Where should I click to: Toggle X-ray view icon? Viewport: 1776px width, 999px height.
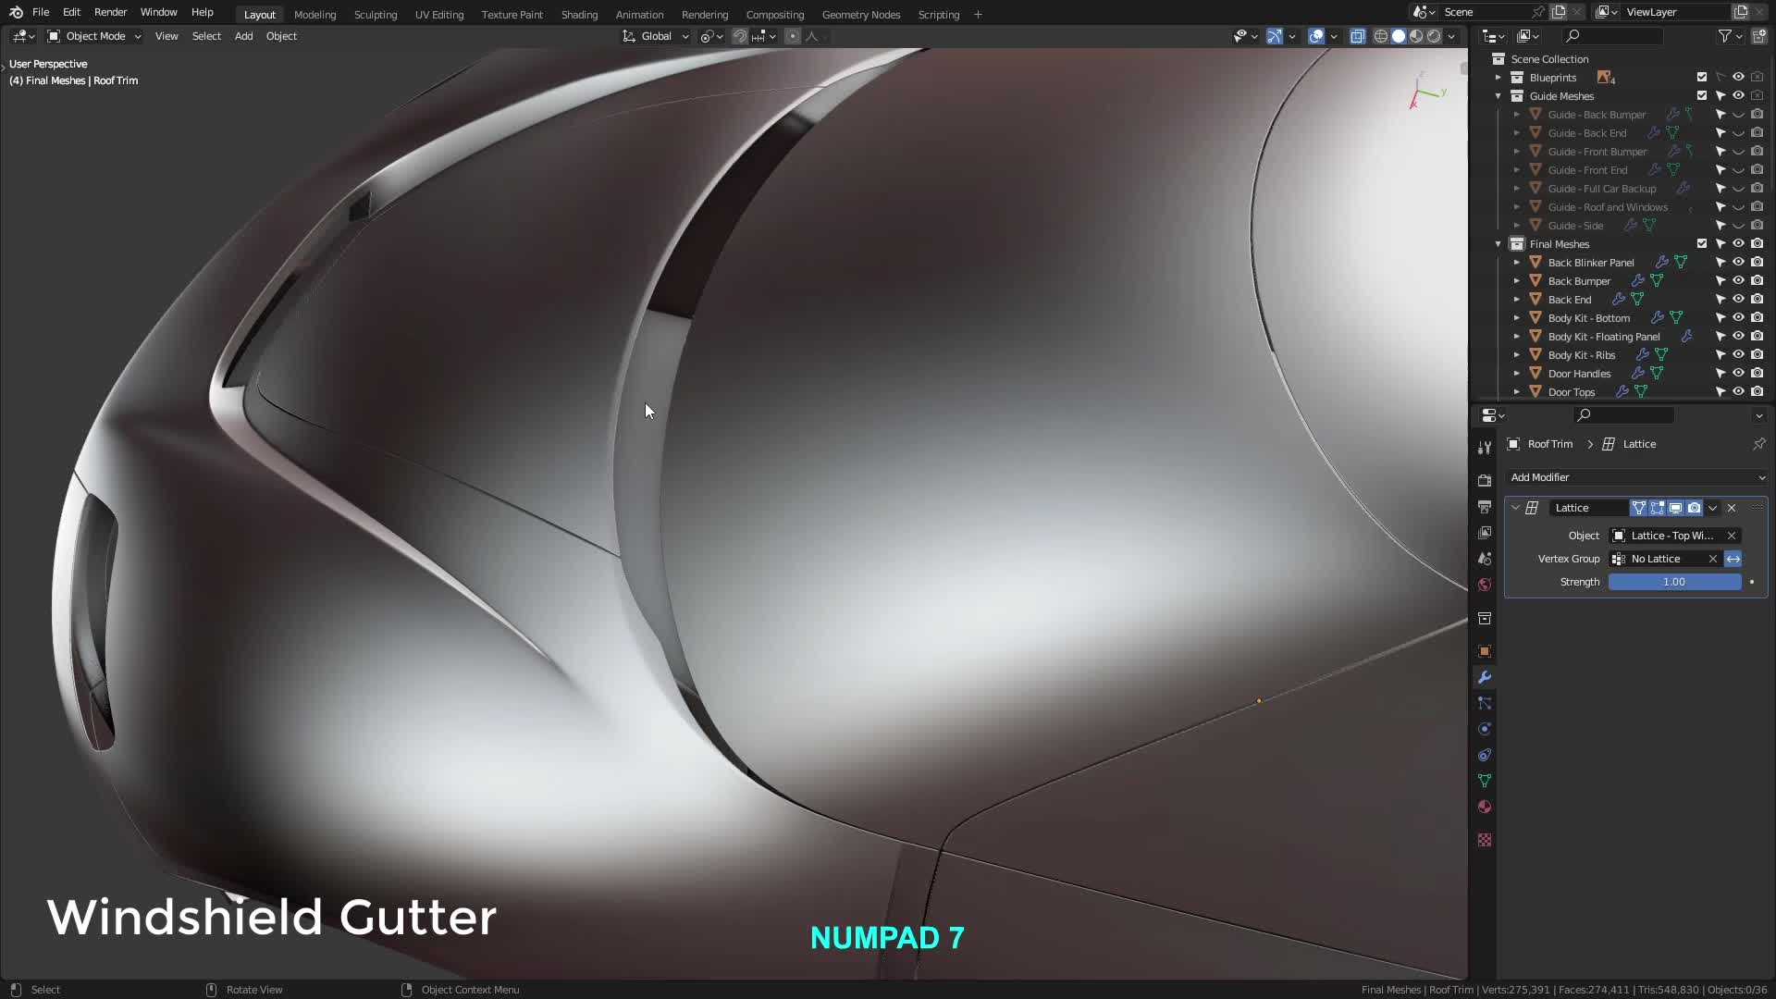[1358, 36]
